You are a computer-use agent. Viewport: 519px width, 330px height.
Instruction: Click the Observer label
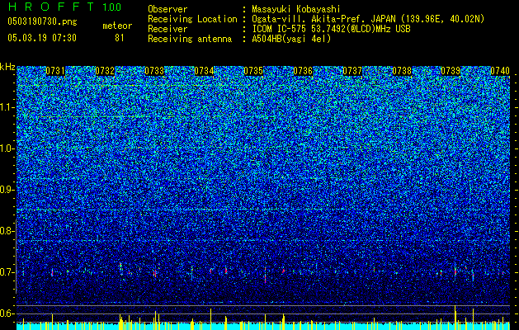(167, 9)
